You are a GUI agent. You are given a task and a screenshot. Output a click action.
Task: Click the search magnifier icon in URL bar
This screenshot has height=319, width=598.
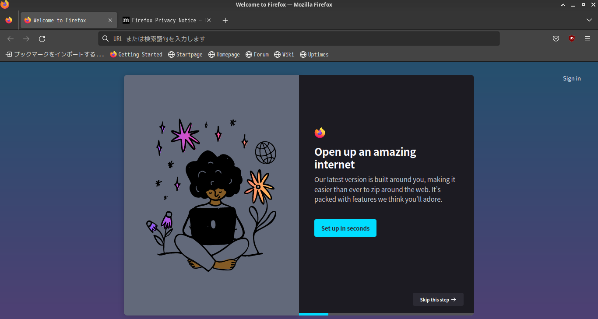106,39
